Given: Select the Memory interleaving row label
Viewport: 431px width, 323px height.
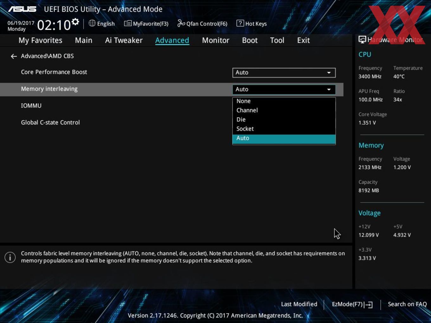Looking at the screenshot, I should (x=49, y=89).
